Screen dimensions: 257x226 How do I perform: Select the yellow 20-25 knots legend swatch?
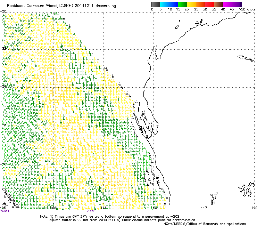point(192,4)
